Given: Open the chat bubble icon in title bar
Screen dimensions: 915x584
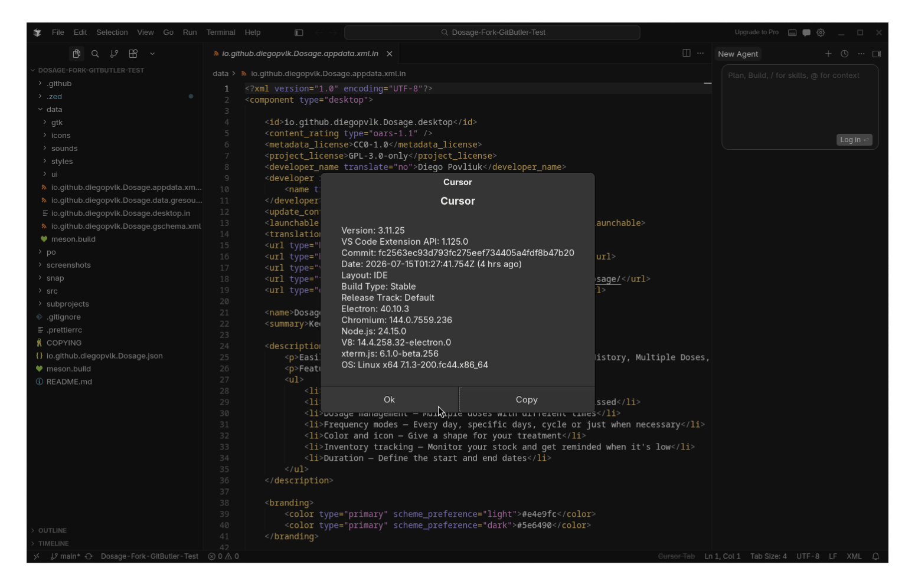Looking at the screenshot, I should pyautogui.click(x=806, y=32).
